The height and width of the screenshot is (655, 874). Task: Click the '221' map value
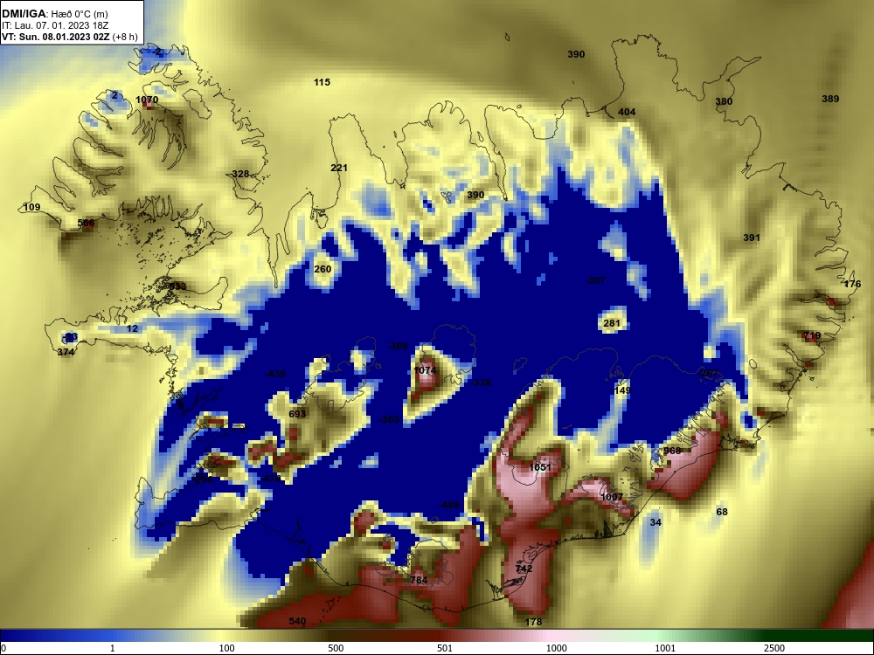(339, 168)
